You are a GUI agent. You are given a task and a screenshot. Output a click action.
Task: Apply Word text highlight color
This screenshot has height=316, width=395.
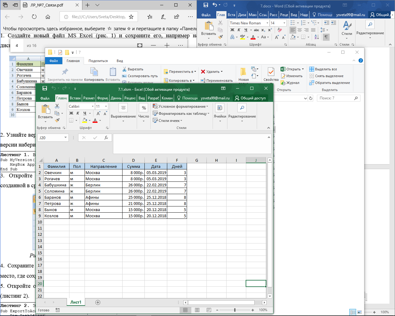243,37
